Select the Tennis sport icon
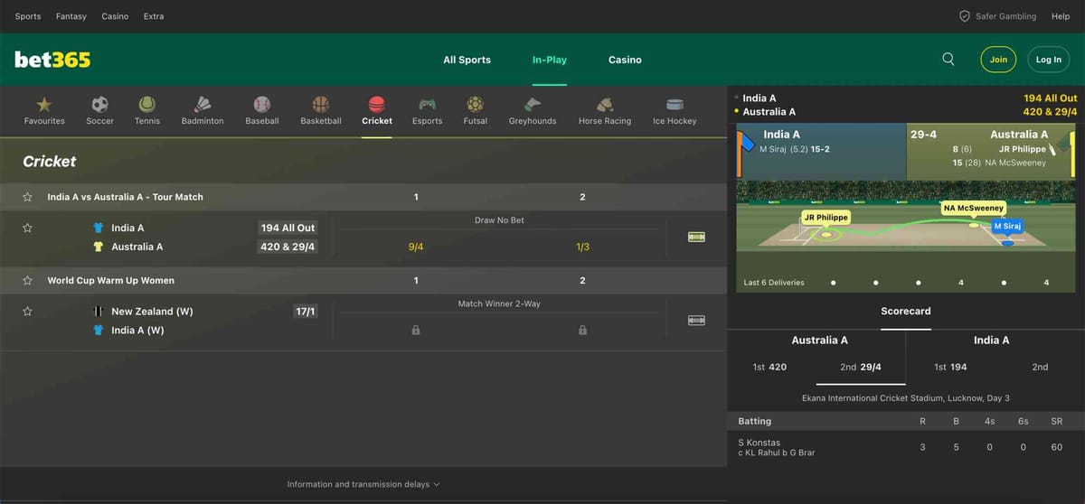This screenshot has width=1085, height=504. click(146, 105)
